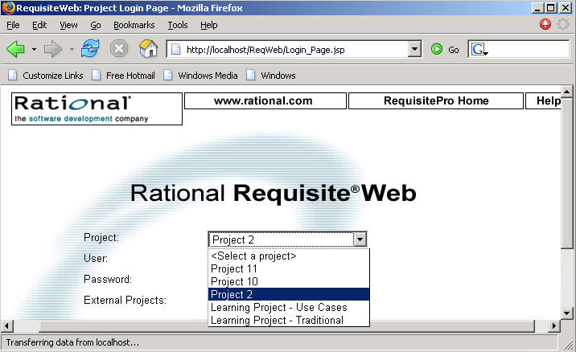Choose Learning Project - Use Cases option
This screenshot has height=352, width=576.
(x=278, y=308)
